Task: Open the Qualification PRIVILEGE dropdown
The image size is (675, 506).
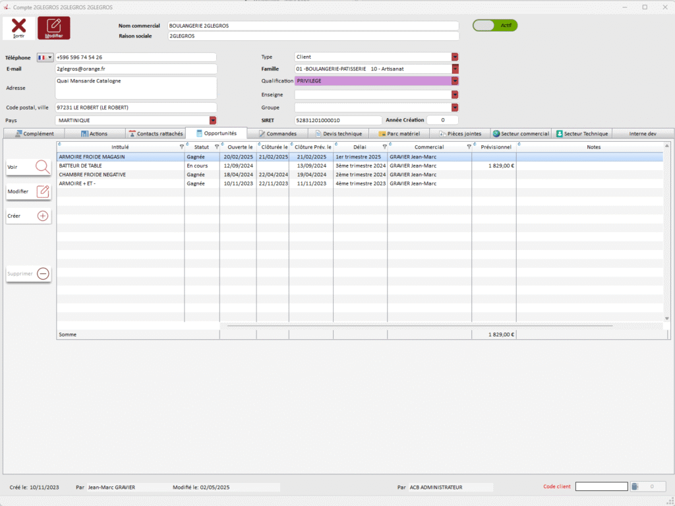Action: click(455, 81)
